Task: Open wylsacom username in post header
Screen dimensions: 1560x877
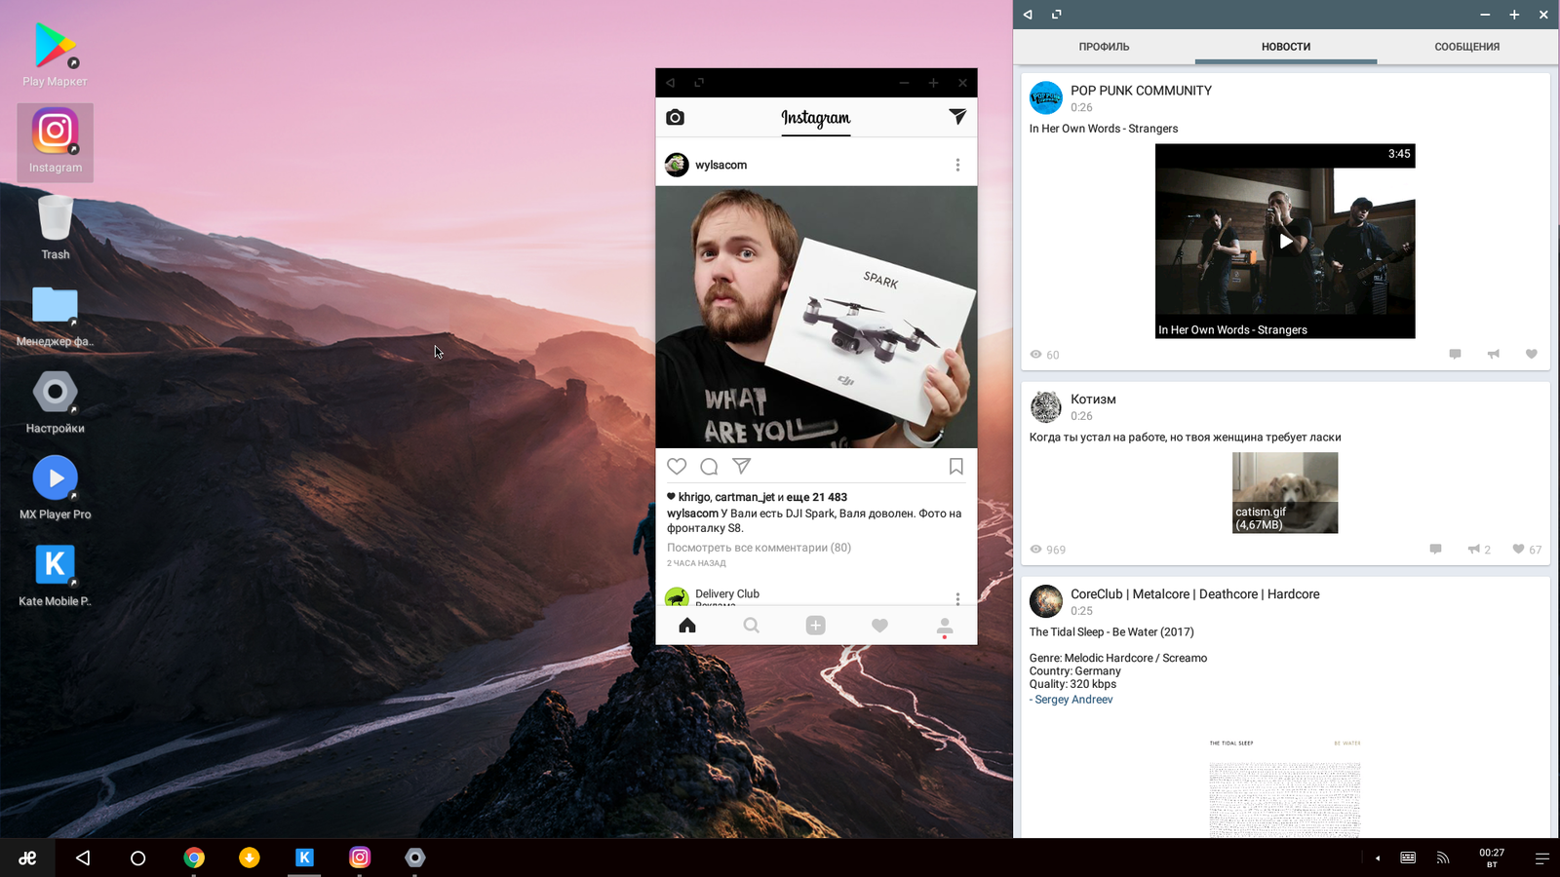Action: [x=721, y=165]
